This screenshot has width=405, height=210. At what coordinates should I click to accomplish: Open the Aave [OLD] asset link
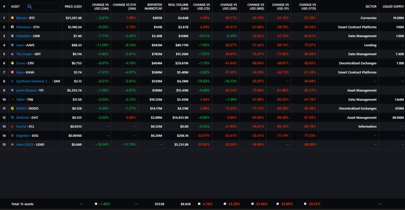coord(25,145)
